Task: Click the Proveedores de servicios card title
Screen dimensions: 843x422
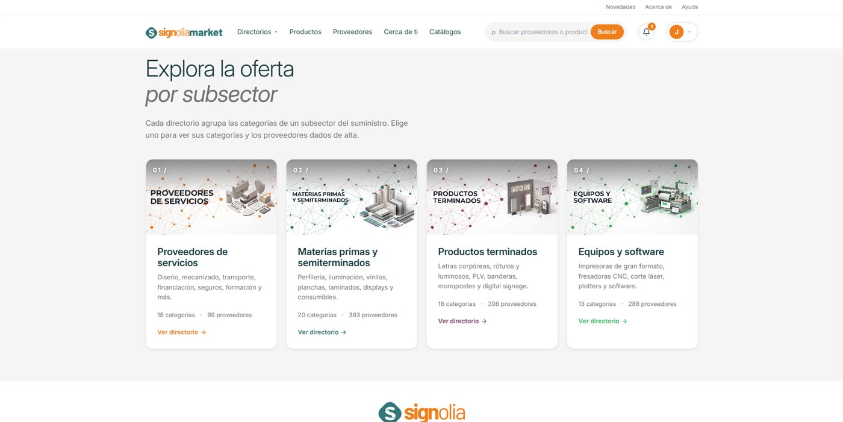Action: tap(193, 257)
